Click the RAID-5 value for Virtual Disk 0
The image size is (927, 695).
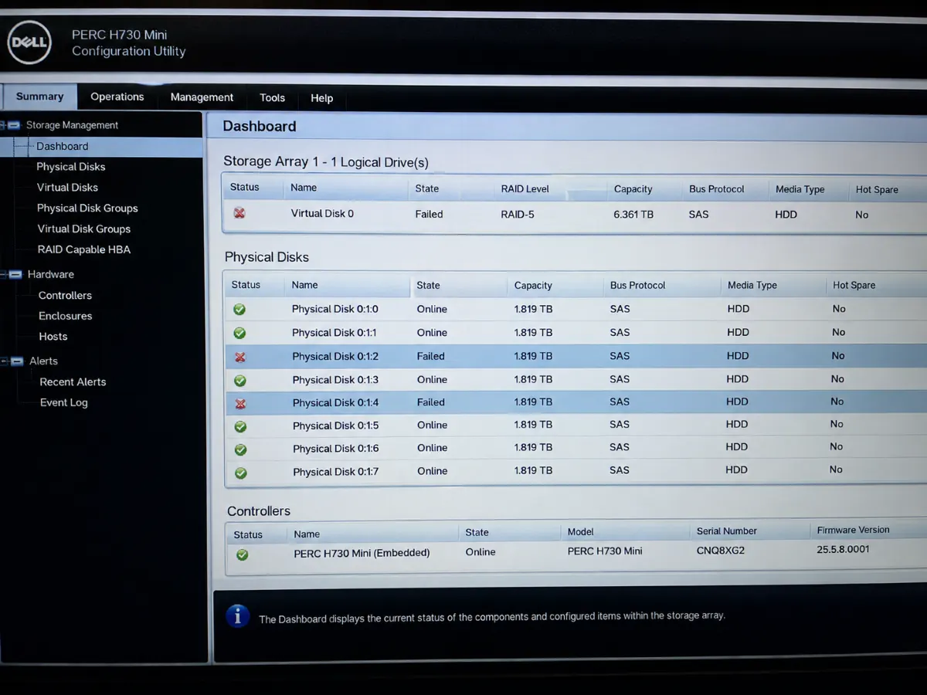click(x=518, y=214)
